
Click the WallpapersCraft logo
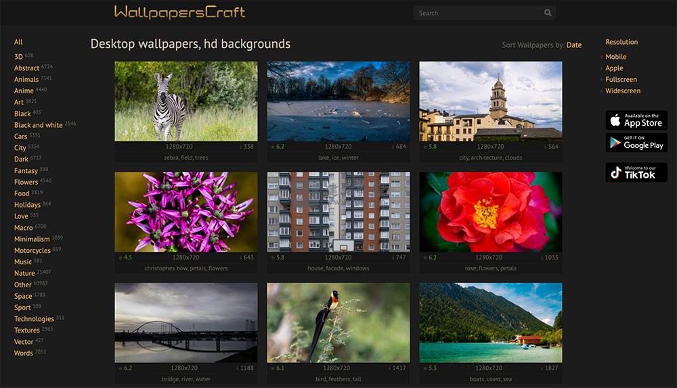click(x=179, y=12)
